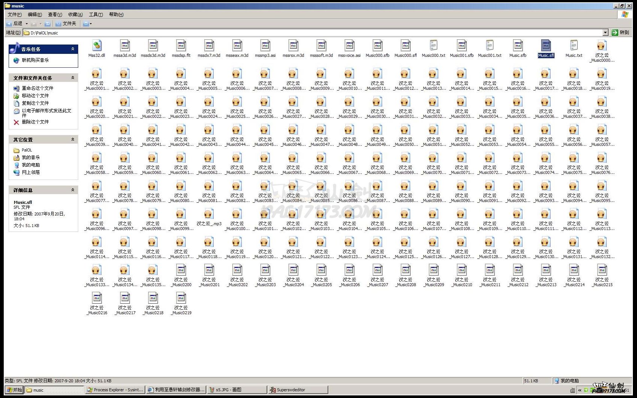Open the 工具(T) menu
This screenshot has width=637, height=398.
coord(95,15)
